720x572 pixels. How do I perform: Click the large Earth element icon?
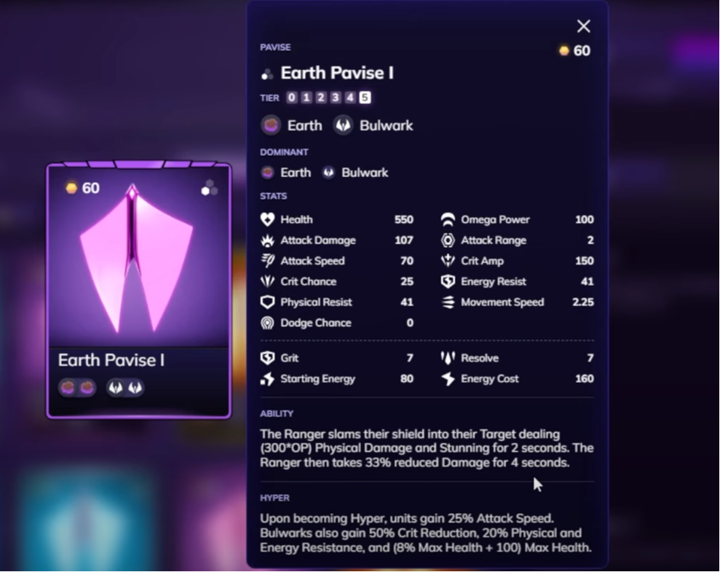point(271,125)
